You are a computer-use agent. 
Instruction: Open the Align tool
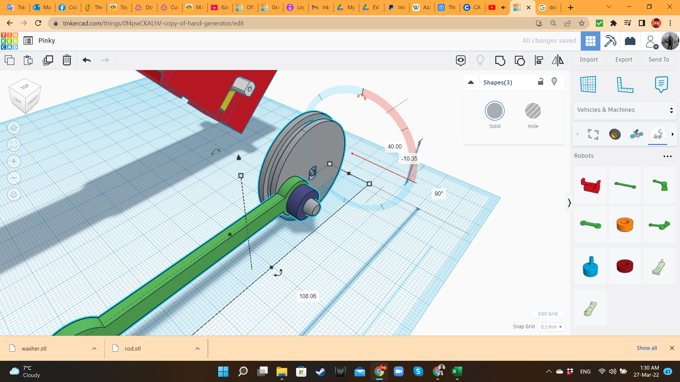[x=539, y=60]
